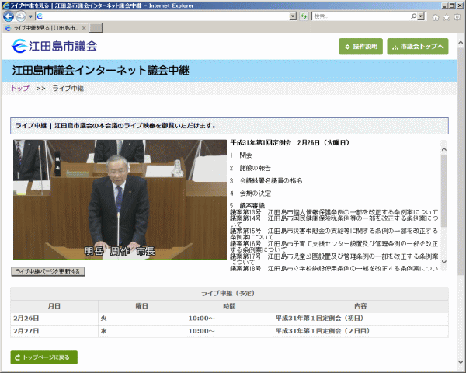
Task: Click the 月日 column header
Action: click(54, 306)
